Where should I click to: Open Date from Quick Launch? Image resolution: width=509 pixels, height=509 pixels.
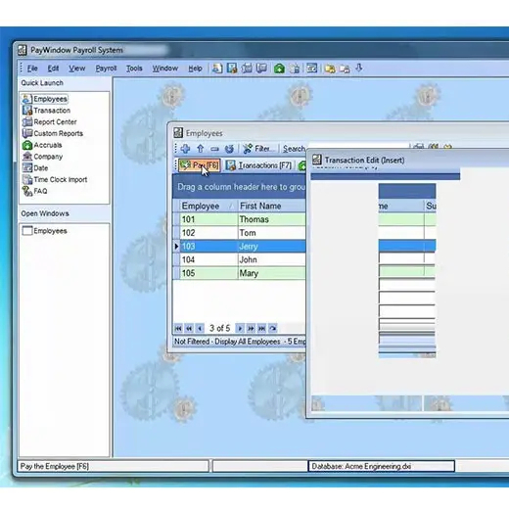[35, 167]
